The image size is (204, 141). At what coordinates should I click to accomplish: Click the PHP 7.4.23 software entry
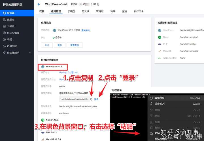pyautogui.click(x=49, y=132)
